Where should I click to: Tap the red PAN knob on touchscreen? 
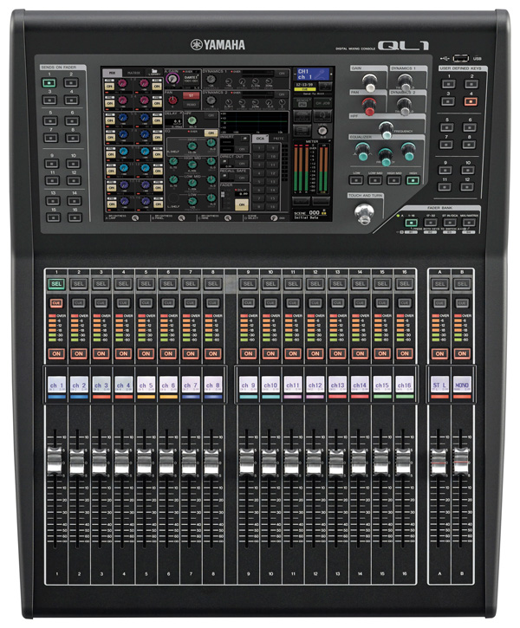pyautogui.click(x=172, y=100)
